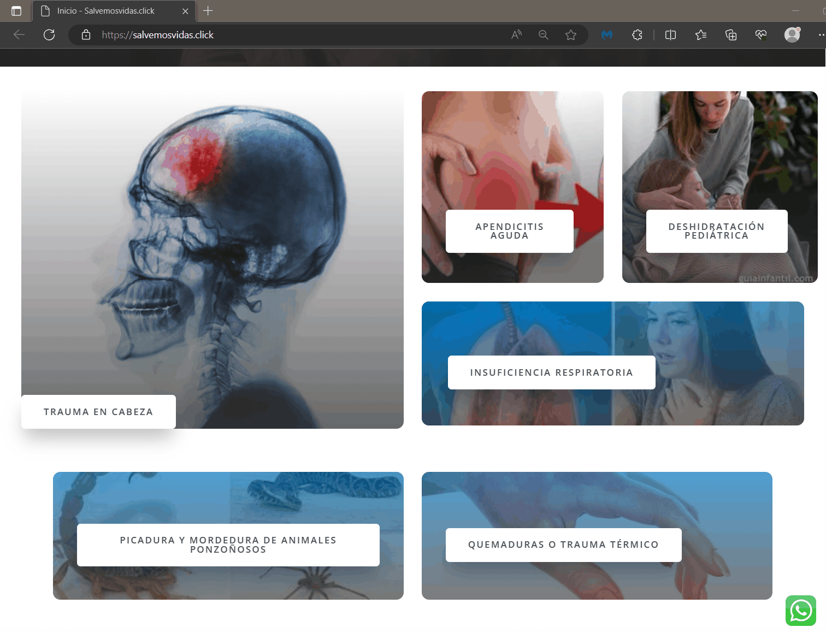Image resolution: width=826 pixels, height=633 pixels.
Task: Open the Favorites list
Action: pyautogui.click(x=701, y=35)
